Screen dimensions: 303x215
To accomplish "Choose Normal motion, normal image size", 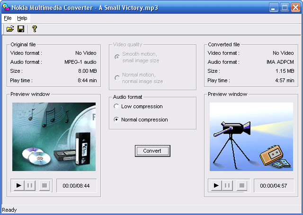I will click(x=117, y=78).
